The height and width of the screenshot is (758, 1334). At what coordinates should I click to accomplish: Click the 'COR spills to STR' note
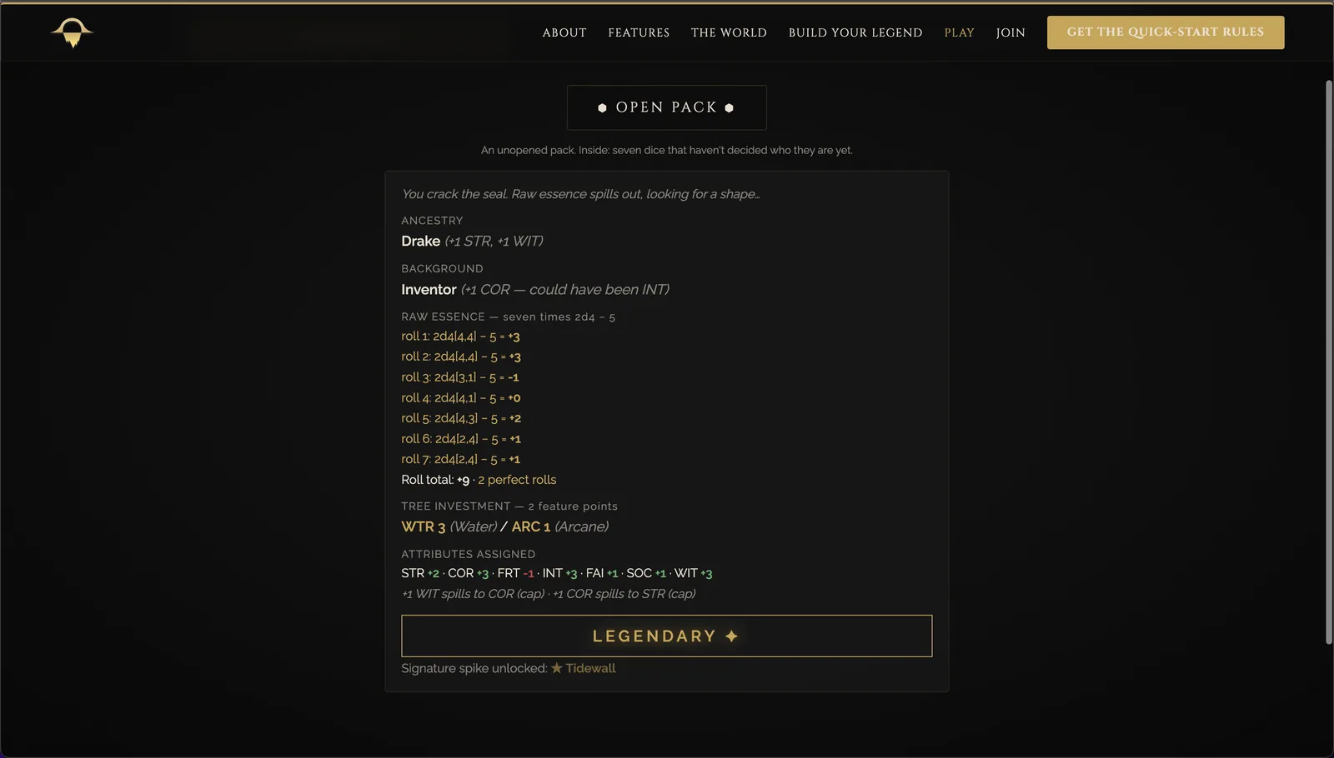[x=624, y=594]
